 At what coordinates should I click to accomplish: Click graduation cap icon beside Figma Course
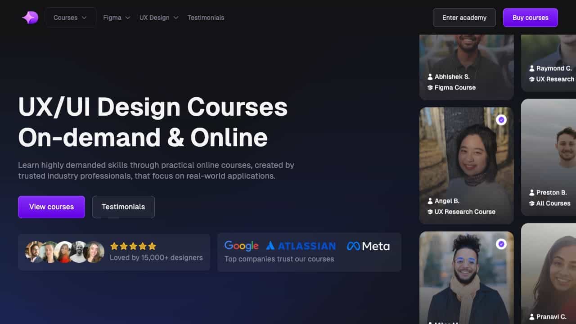click(x=430, y=88)
